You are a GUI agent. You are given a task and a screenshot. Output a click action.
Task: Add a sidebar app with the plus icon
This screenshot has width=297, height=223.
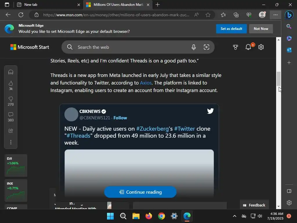pyautogui.click(x=289, y=63)
